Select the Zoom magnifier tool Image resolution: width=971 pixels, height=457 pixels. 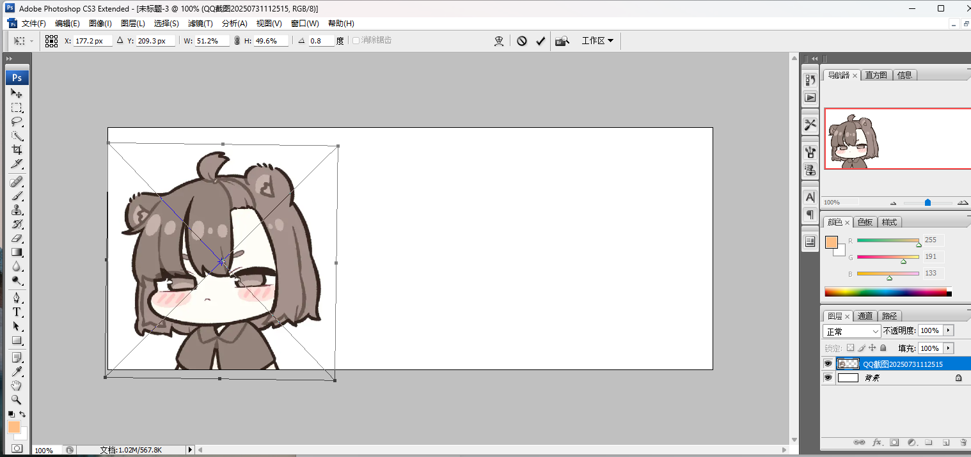click(17, 399)
